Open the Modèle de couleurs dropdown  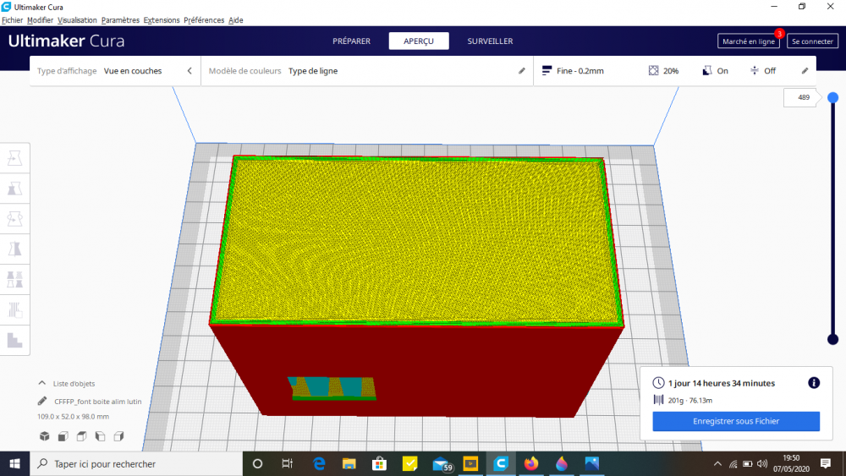pyautogui.click(x=367, y=71)
